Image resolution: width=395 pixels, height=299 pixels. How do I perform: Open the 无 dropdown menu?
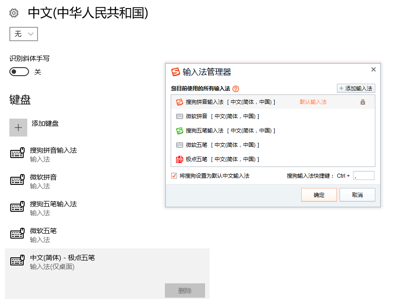tap(23, 34)
